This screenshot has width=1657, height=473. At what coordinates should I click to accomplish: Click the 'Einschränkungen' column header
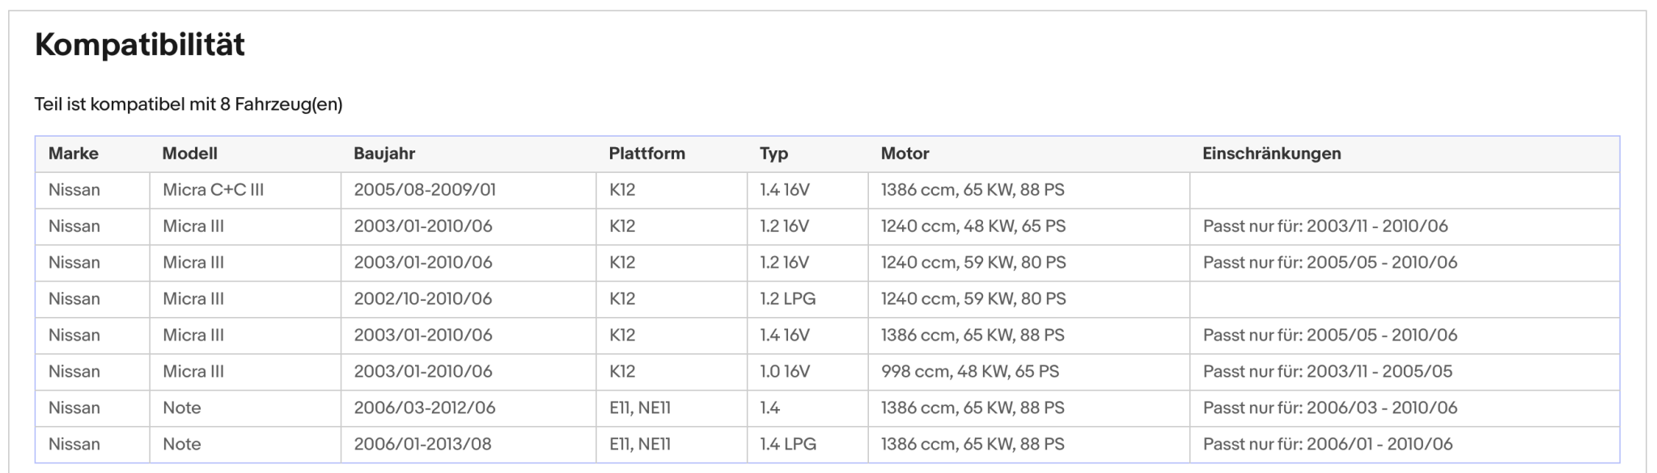(1272, 154)
